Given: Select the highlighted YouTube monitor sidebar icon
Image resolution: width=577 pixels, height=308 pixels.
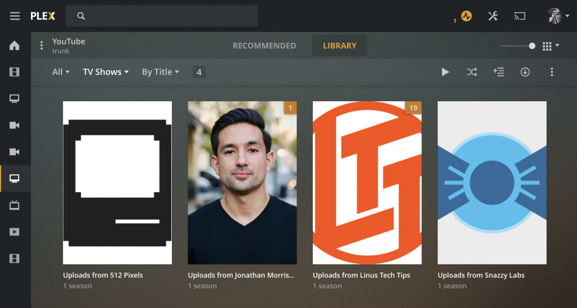Looking at the screenshot, I should (x=14, y=178).
